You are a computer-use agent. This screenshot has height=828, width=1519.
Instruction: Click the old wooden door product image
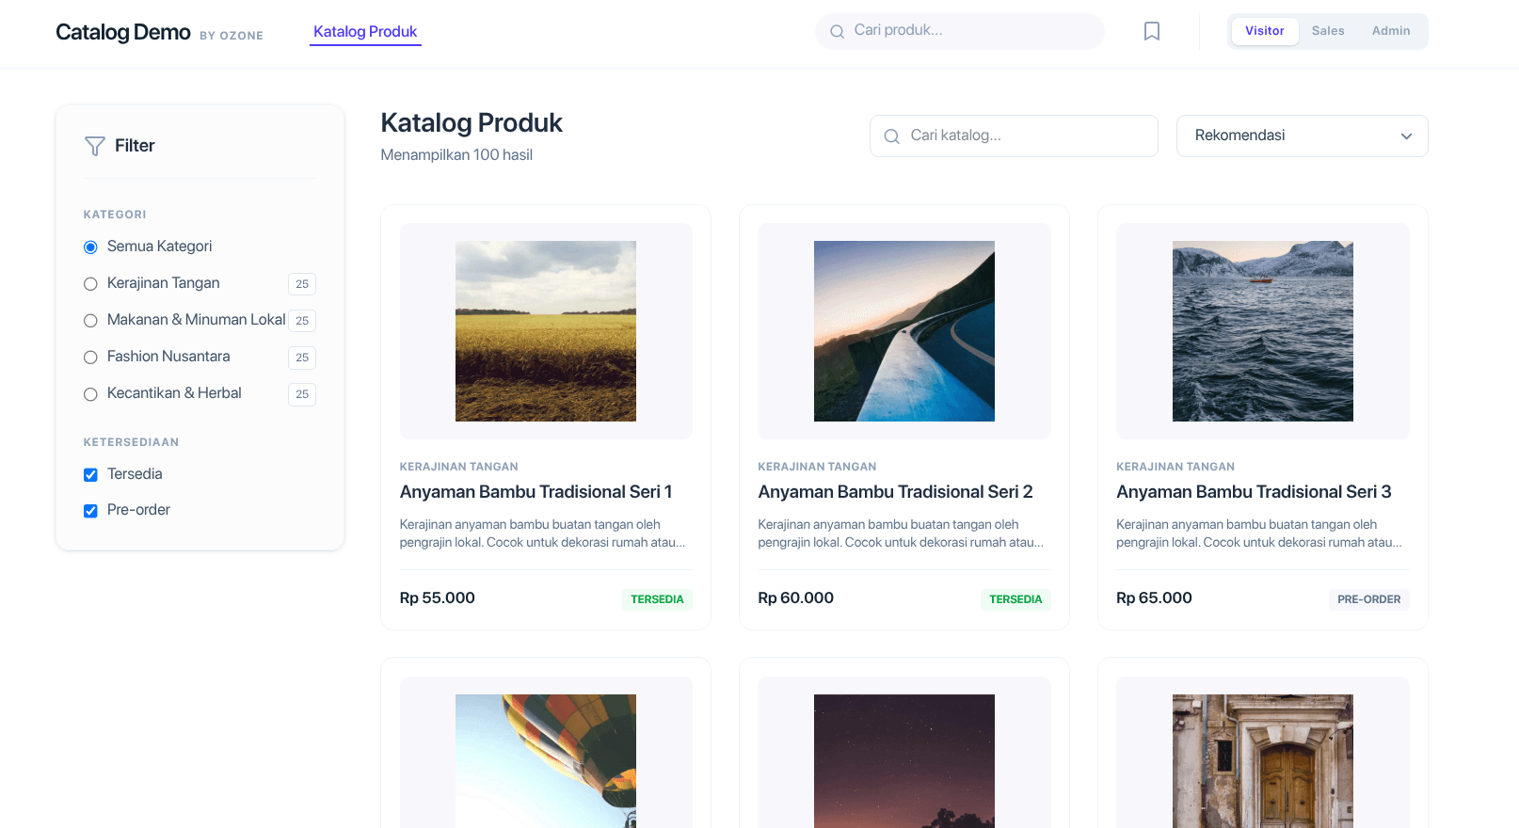1263,761
